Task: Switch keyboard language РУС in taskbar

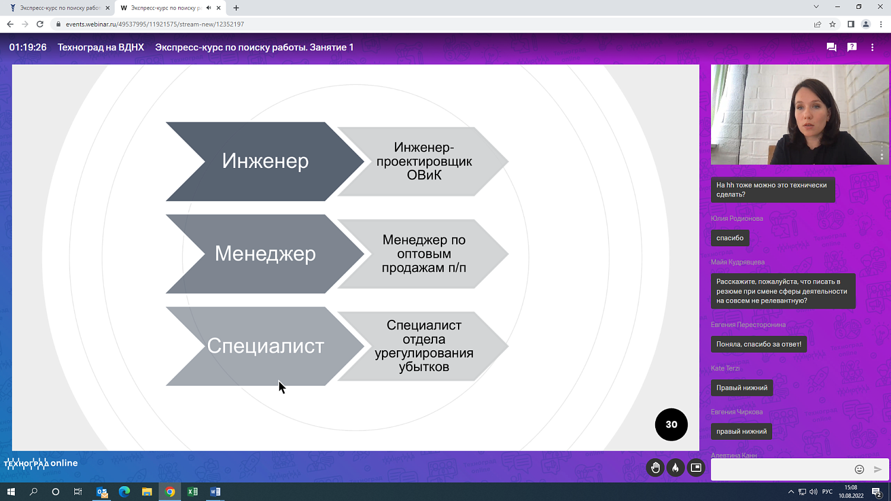Action: [827, 492]
